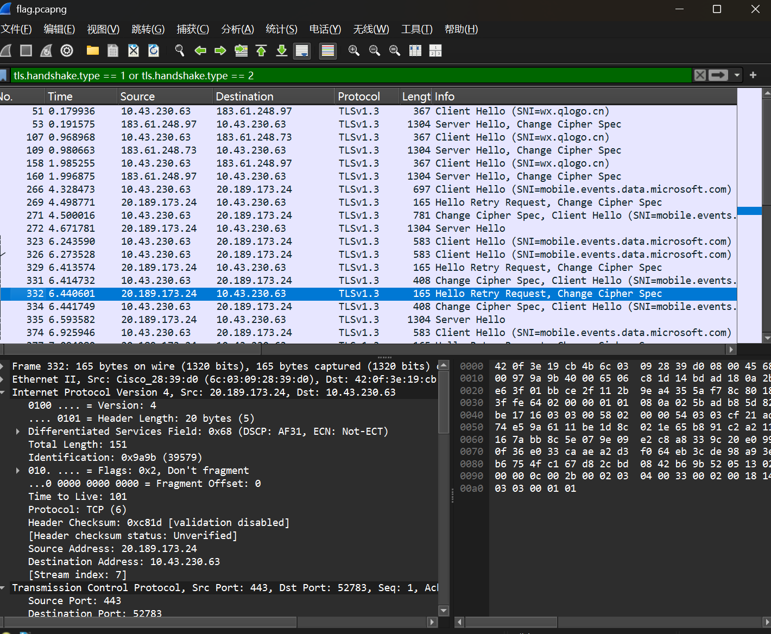Sort packets by the Info column header

(584, 97)
